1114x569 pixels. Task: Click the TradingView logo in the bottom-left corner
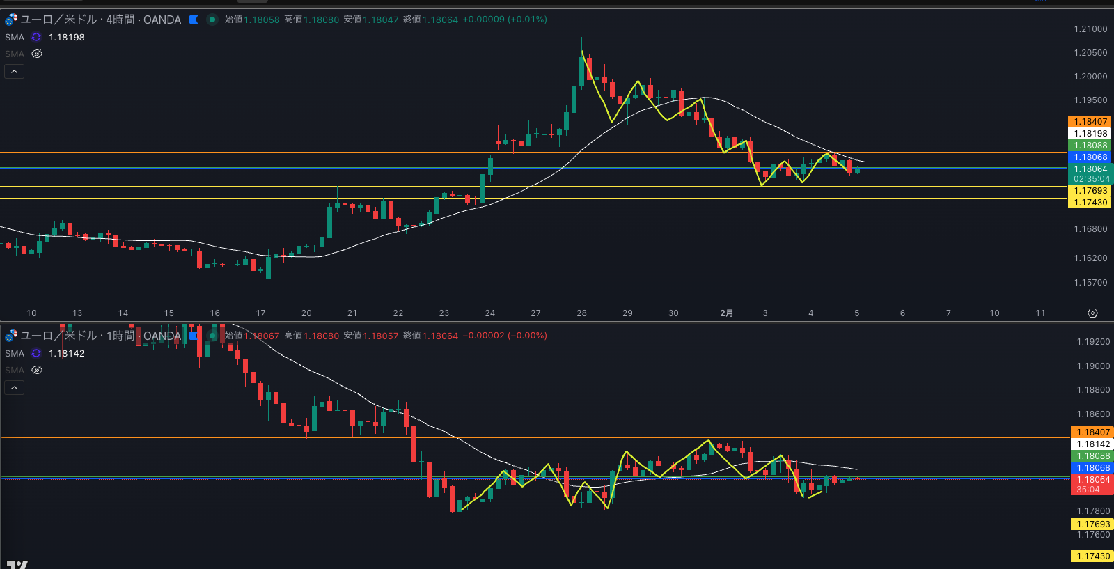pos(17,564)
